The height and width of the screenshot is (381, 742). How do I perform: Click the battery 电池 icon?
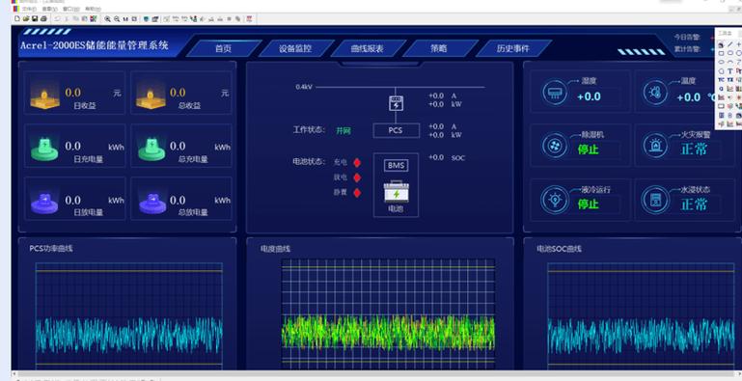coord(396,192)
